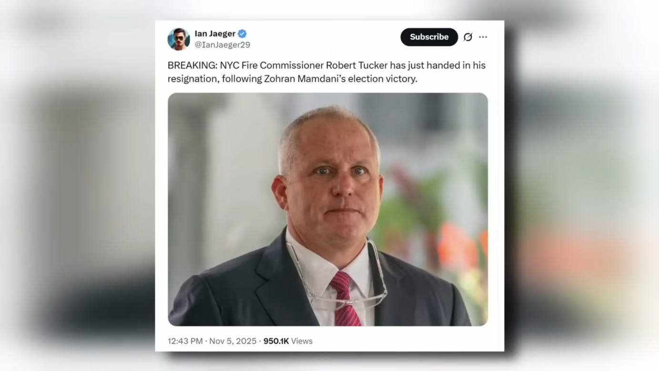
Task: Open the Grok explain-post icon
Action: tap(468, 37)
